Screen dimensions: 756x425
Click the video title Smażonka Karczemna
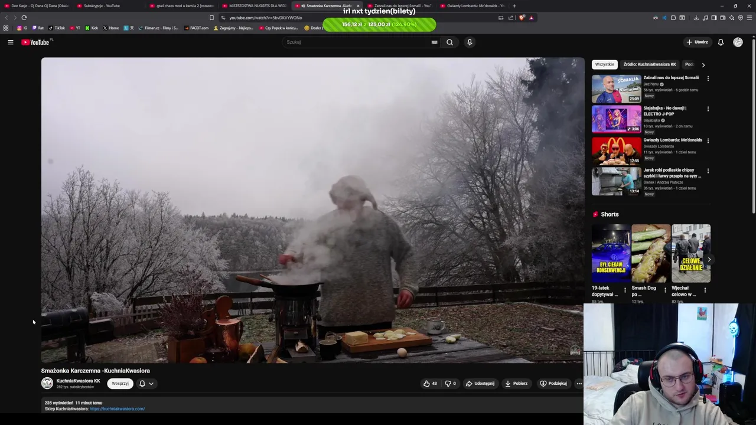coord(96,371)
